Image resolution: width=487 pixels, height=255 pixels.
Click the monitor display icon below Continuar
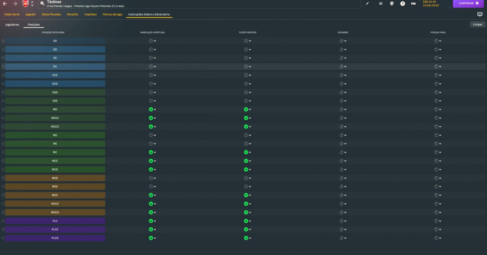(480, 14)
